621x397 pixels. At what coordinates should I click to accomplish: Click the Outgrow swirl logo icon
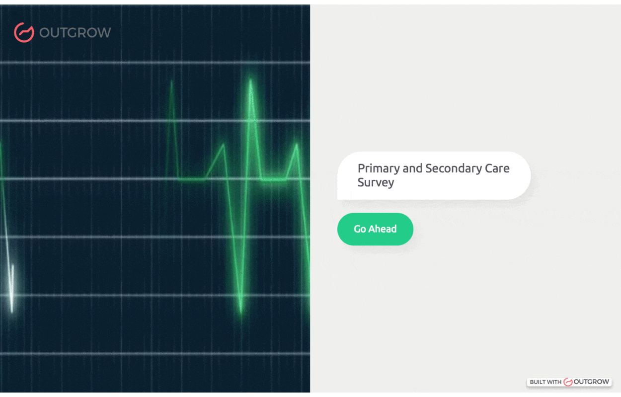click(x=23, y=33)
